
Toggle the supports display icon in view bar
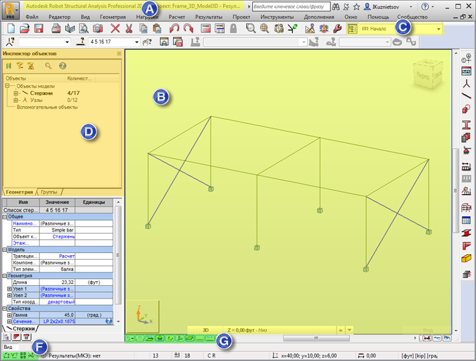tap(160, 338)
